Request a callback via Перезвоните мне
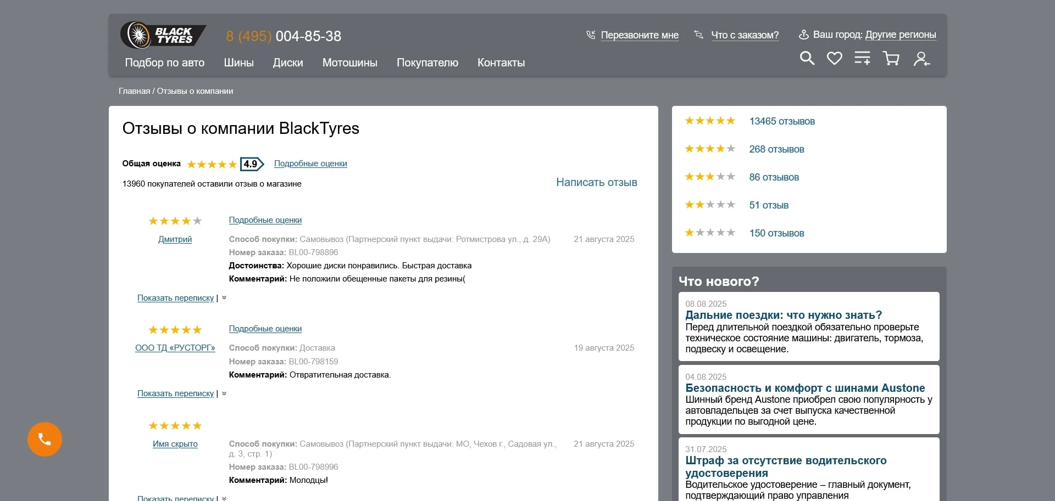This screenshot has height=501, width=1055. click(639, 35)
